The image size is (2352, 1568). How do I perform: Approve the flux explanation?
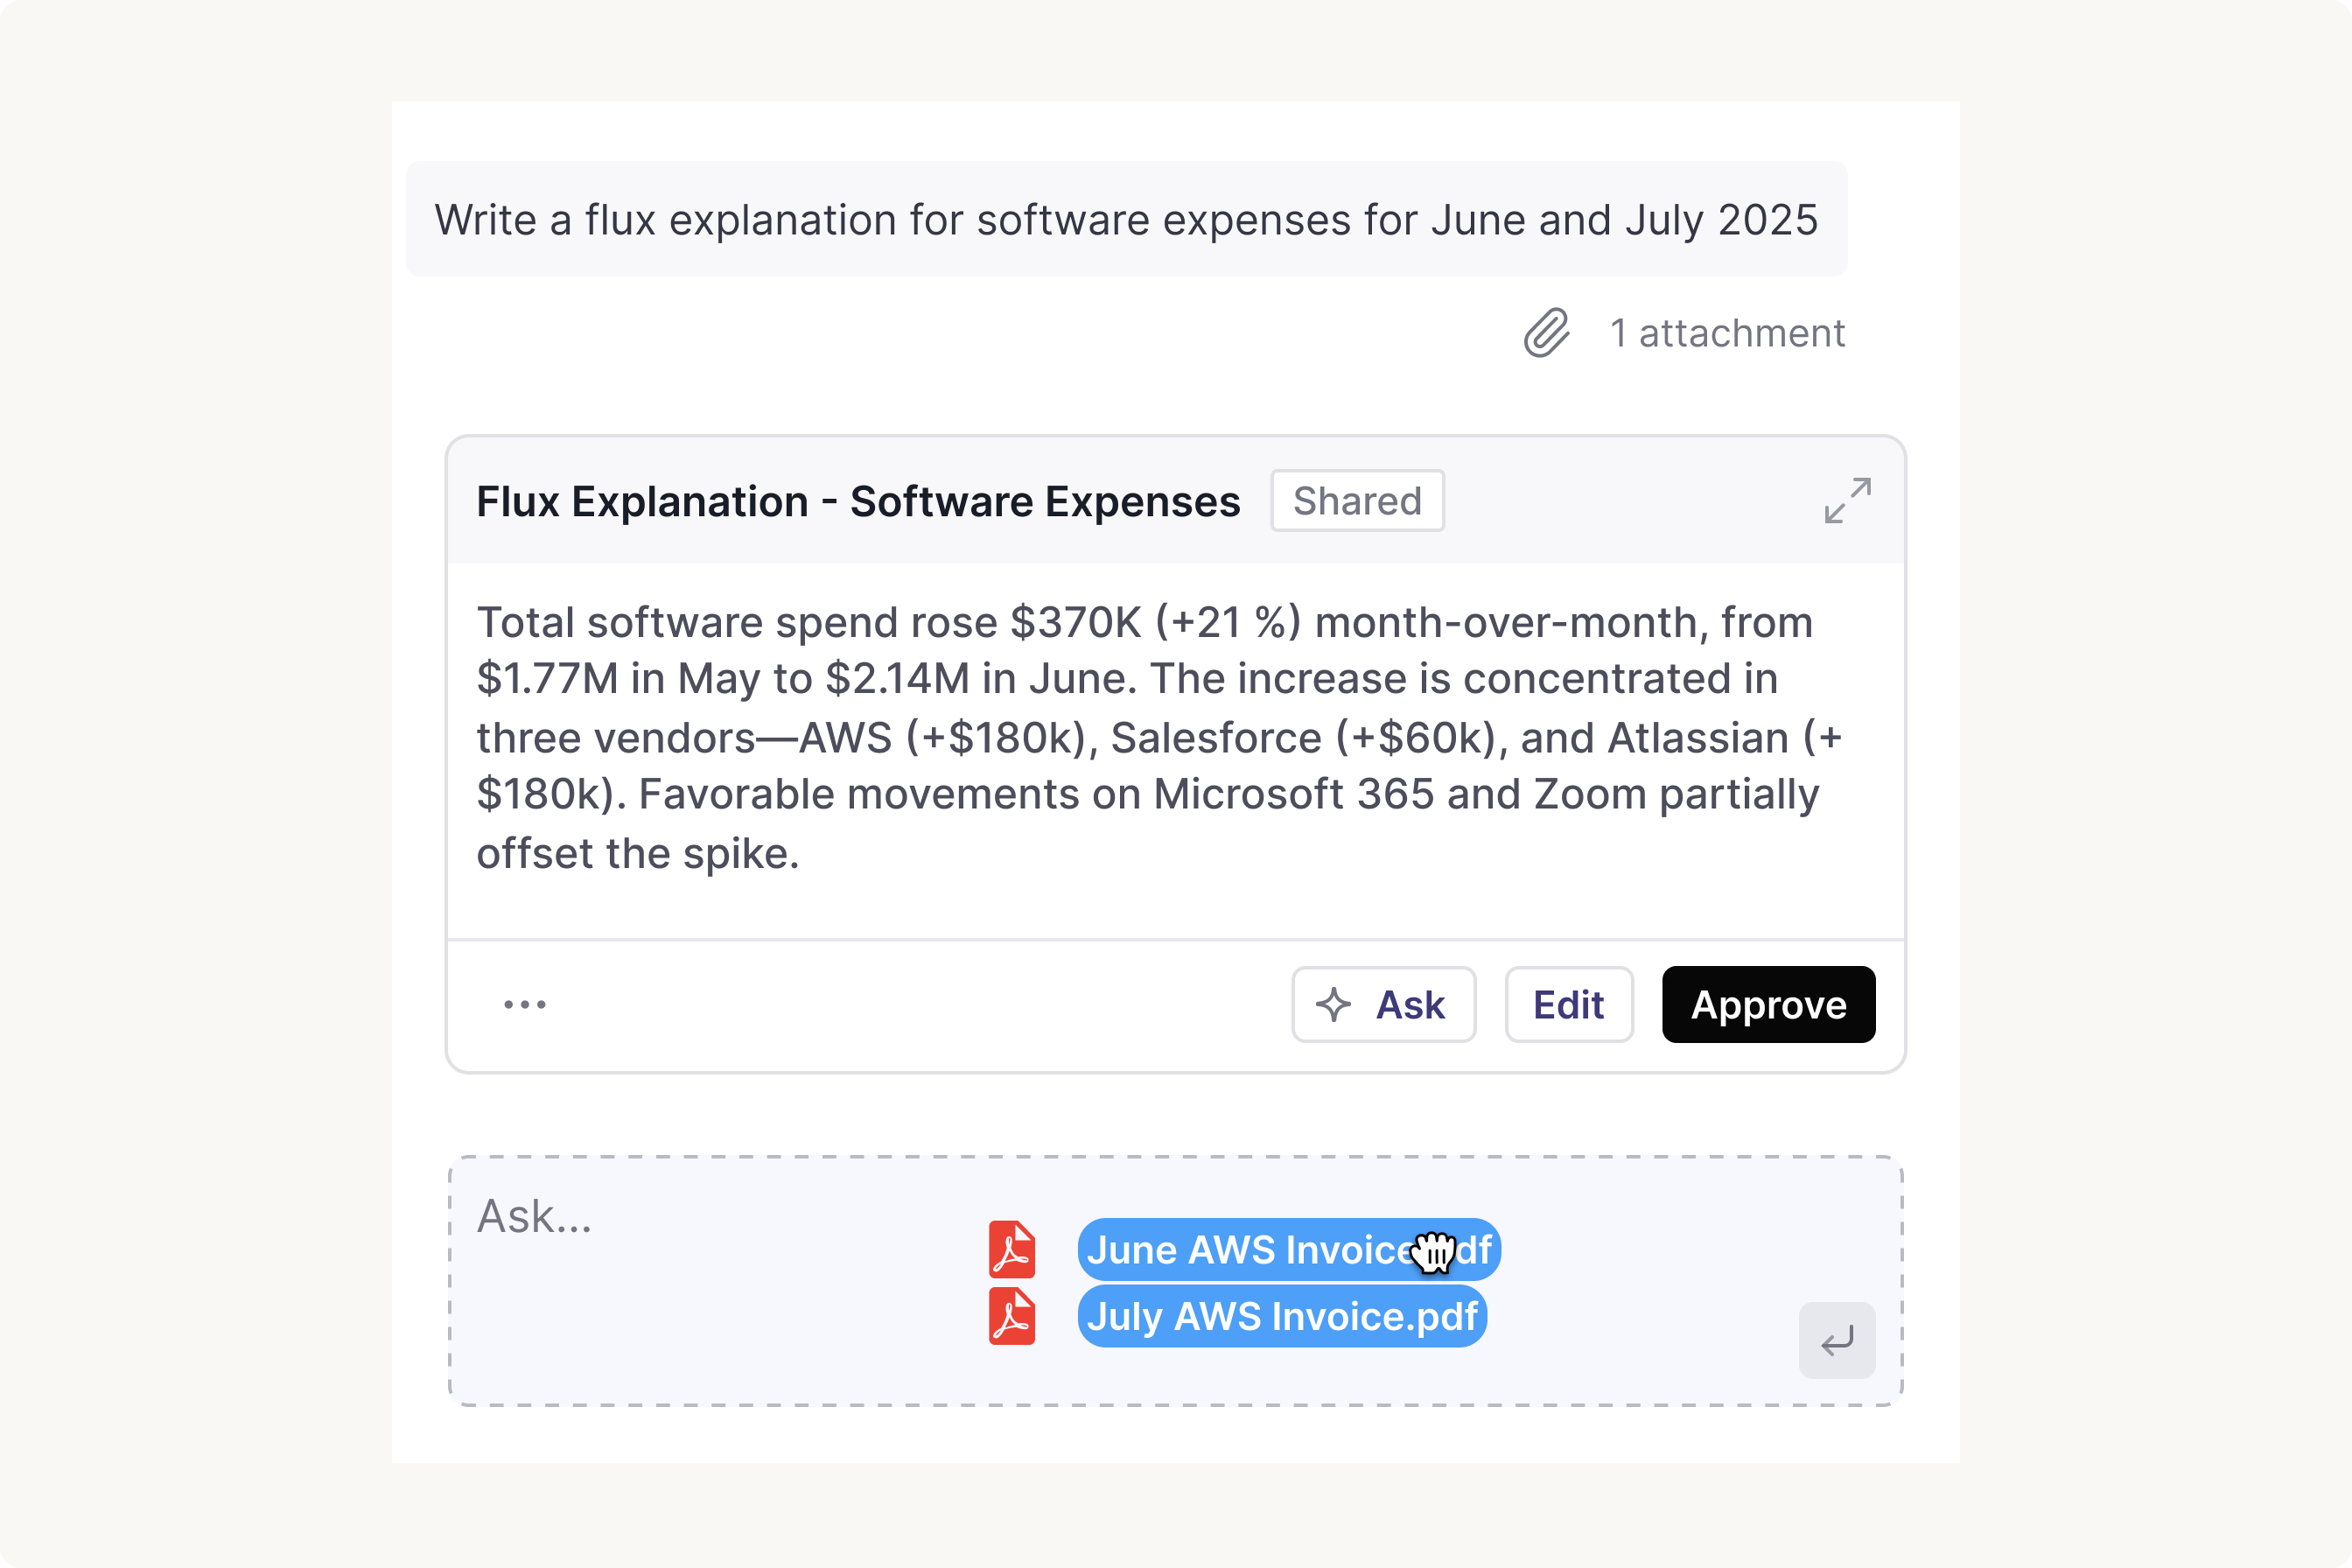(x=1768, y=1004)
